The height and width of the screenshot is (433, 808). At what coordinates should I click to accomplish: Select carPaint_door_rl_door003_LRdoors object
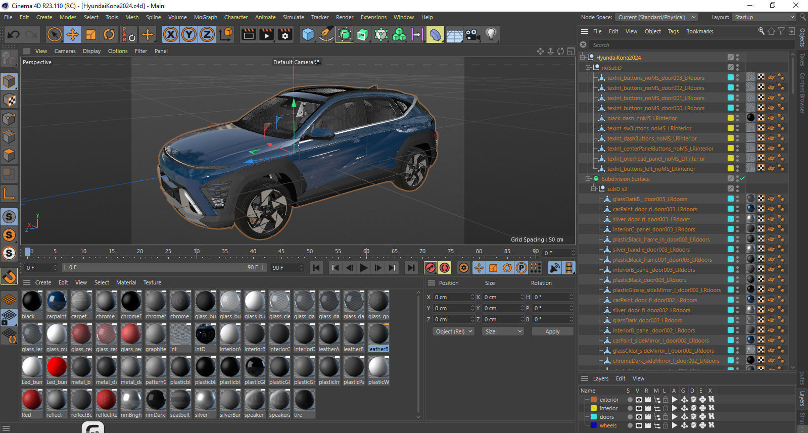tap(655, 209)
